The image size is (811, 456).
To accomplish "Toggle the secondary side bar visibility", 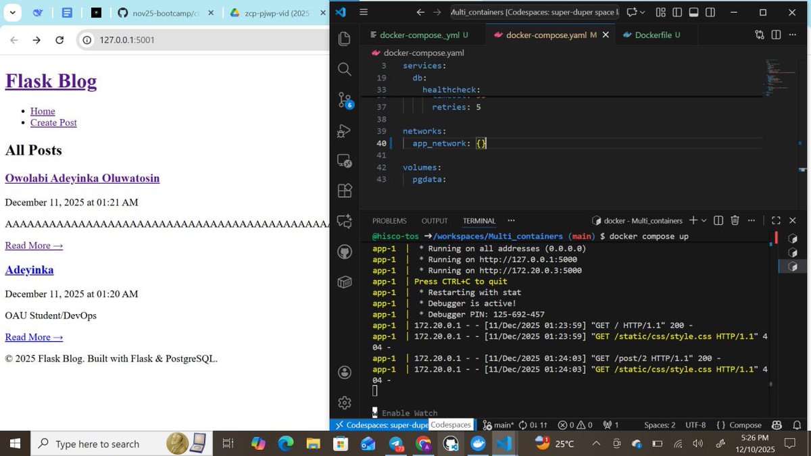I will pos(710,12).
